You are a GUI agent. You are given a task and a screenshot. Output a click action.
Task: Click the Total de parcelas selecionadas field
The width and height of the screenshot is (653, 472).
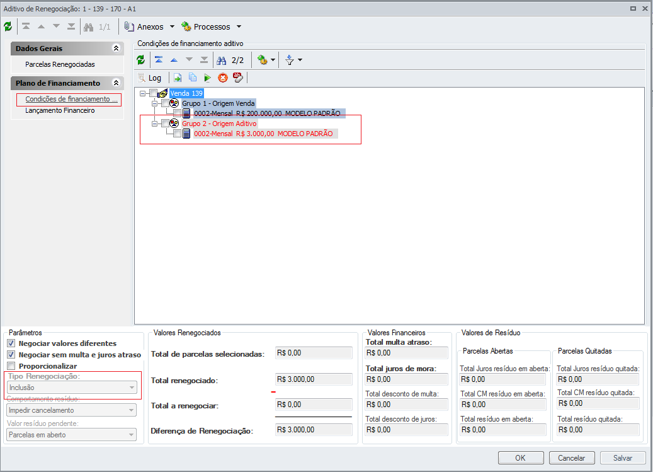314,353
